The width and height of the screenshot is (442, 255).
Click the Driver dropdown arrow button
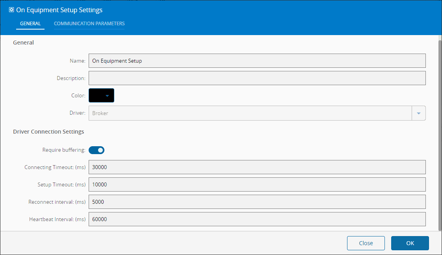418,113
